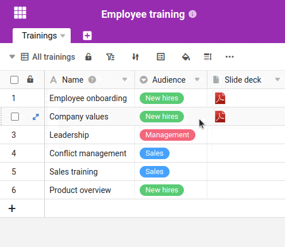
Task: Open the Audience column dropdown arrow
Action: pyautogui.click(x=197, y=79)
